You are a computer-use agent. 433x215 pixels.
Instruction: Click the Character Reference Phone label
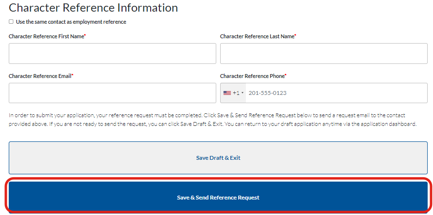[x=252, y=76]
